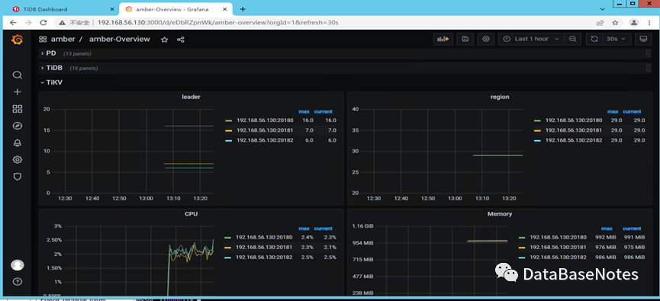The height and width of the screenshot is (301, 660).
Task: Open dashboard settings cog in toolbar
Action: 486,39
